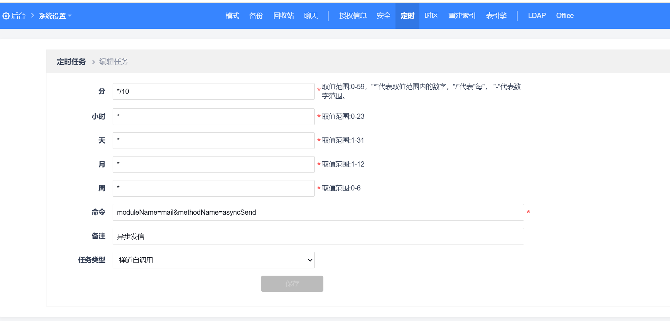This screenshot has height=321, width=670.
Task: Click the 保存 save button
Action: click(x=292, y=284)
